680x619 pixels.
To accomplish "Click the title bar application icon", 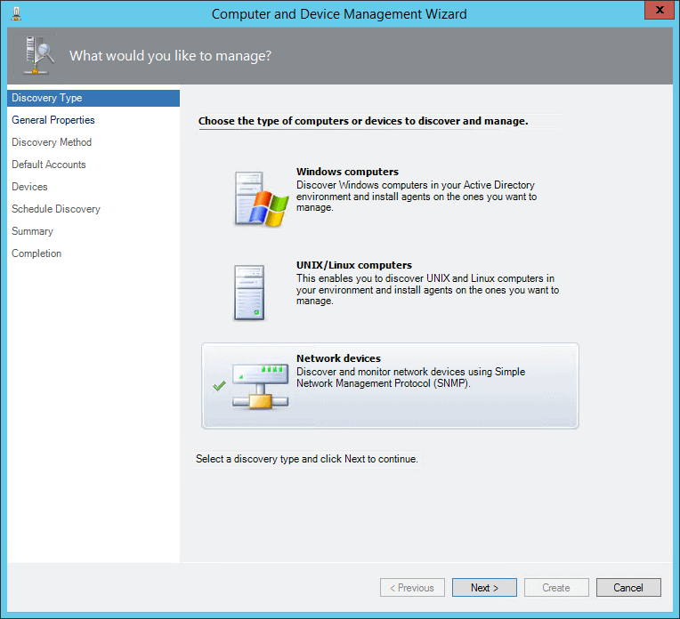I will coord(17,13).
